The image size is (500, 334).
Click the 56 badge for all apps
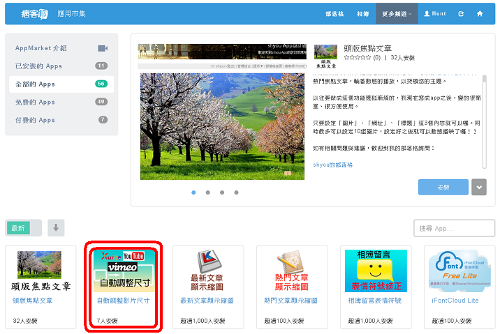pos(101,84)
